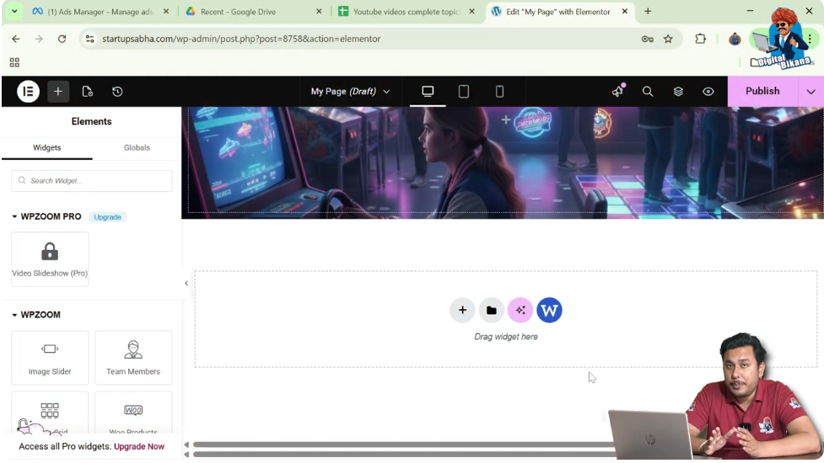
Task: Collapse the WPZOOM section
Action: tap(35, 315)
